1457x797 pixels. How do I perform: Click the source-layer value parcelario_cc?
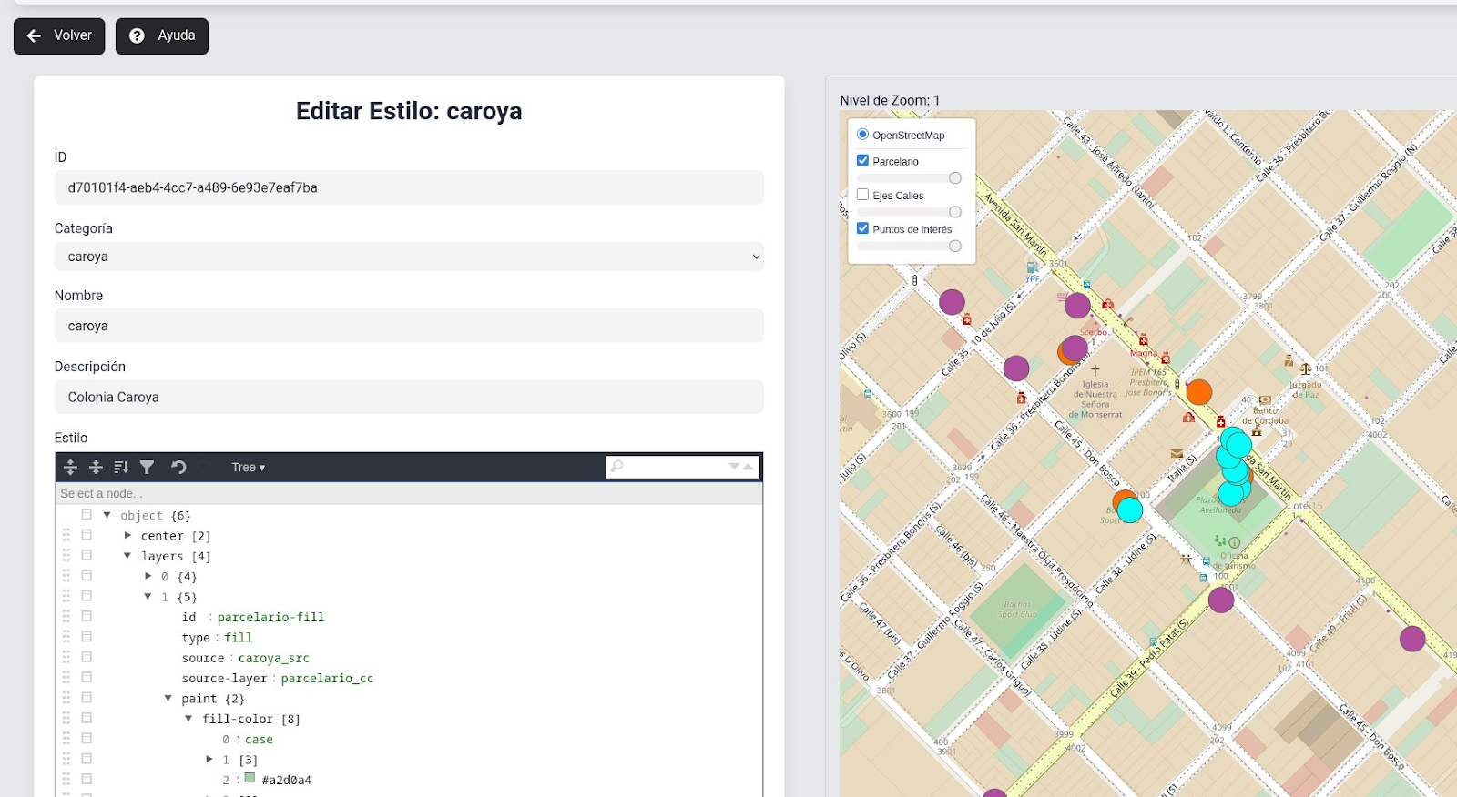coord(327,678)
